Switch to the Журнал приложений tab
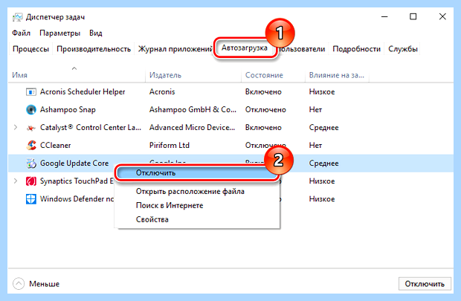Screen dimensions: 461x301 tap(175, 49)
